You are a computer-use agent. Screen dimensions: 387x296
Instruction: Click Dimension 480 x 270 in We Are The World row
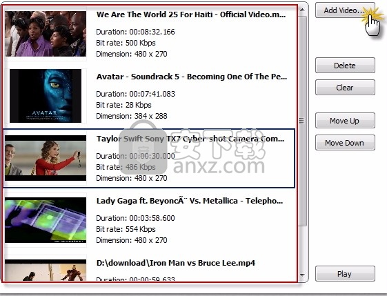pyautogui.click(x=132, y=54)
